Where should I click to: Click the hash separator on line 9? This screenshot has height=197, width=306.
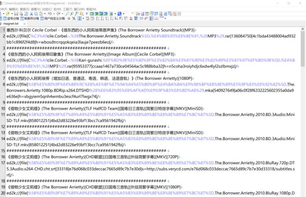coord(86,102)
